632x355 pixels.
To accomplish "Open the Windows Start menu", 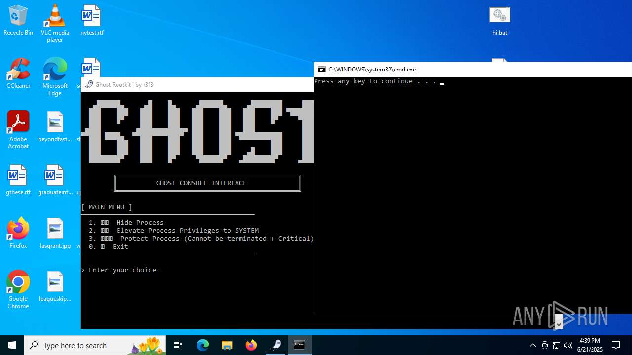I will pyautogui.click(x=12, y=345).
